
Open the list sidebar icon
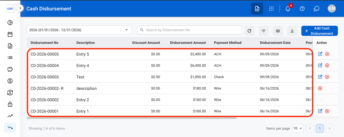10,58
